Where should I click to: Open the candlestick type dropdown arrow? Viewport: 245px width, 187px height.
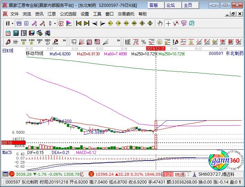tap(55, 24)
